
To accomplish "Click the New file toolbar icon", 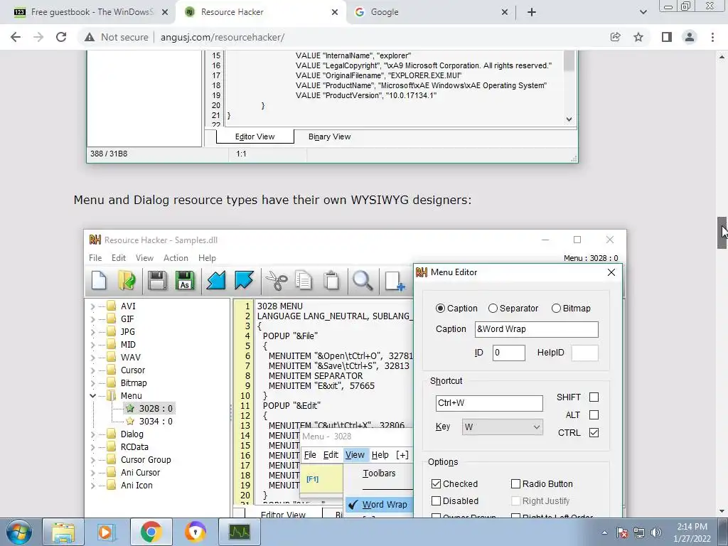I will point(99,281).
